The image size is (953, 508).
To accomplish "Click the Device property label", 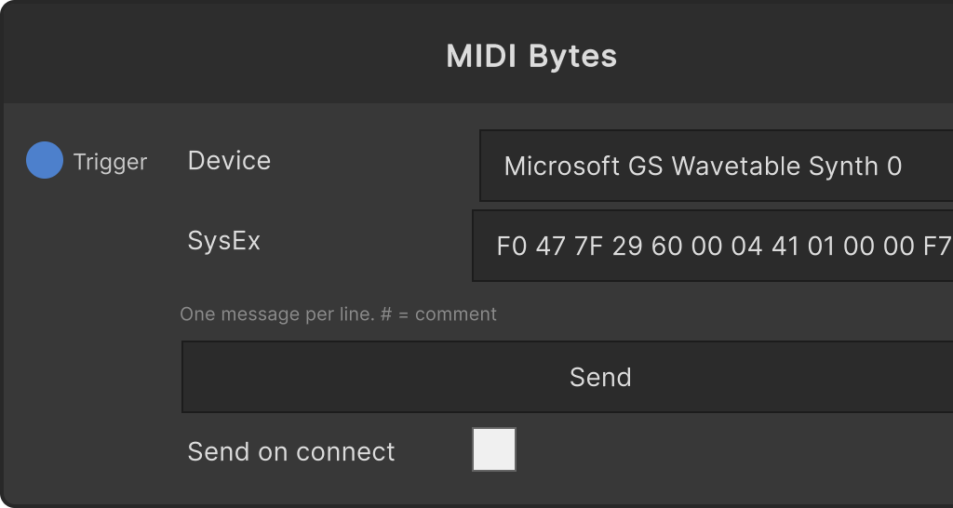I will tap(229, 161).
